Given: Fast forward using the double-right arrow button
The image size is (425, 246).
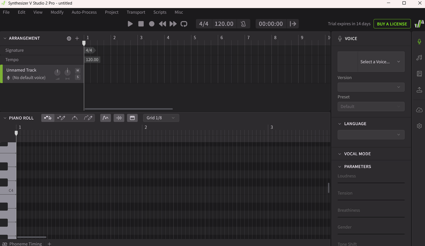Looking at the screenshot, I should click(x=173, y=24).
